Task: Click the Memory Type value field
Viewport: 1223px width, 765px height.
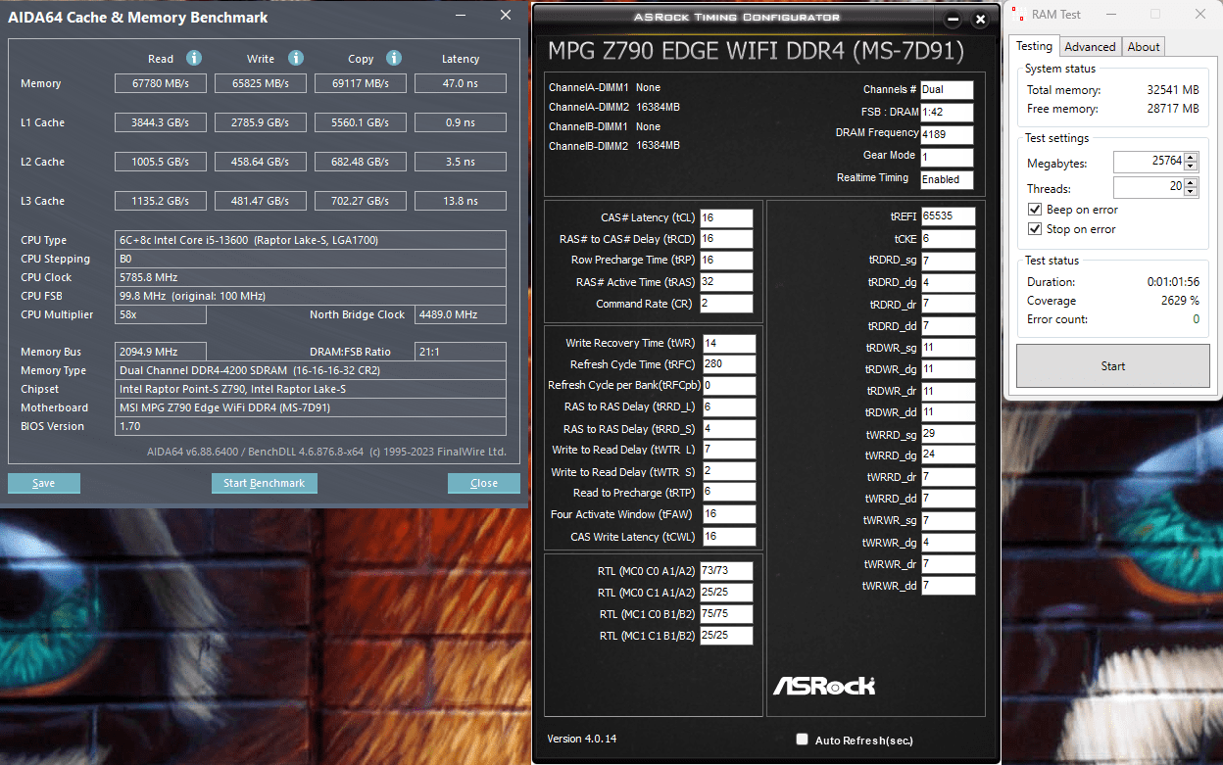Action: tap(311, 370)
